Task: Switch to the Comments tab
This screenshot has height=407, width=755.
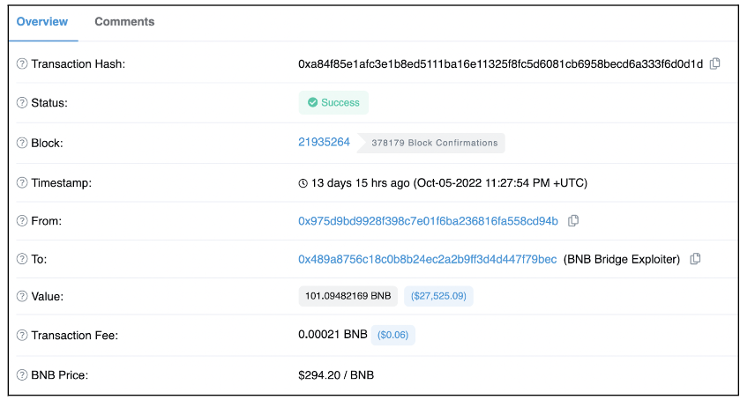Action: (x=124, y=22)
